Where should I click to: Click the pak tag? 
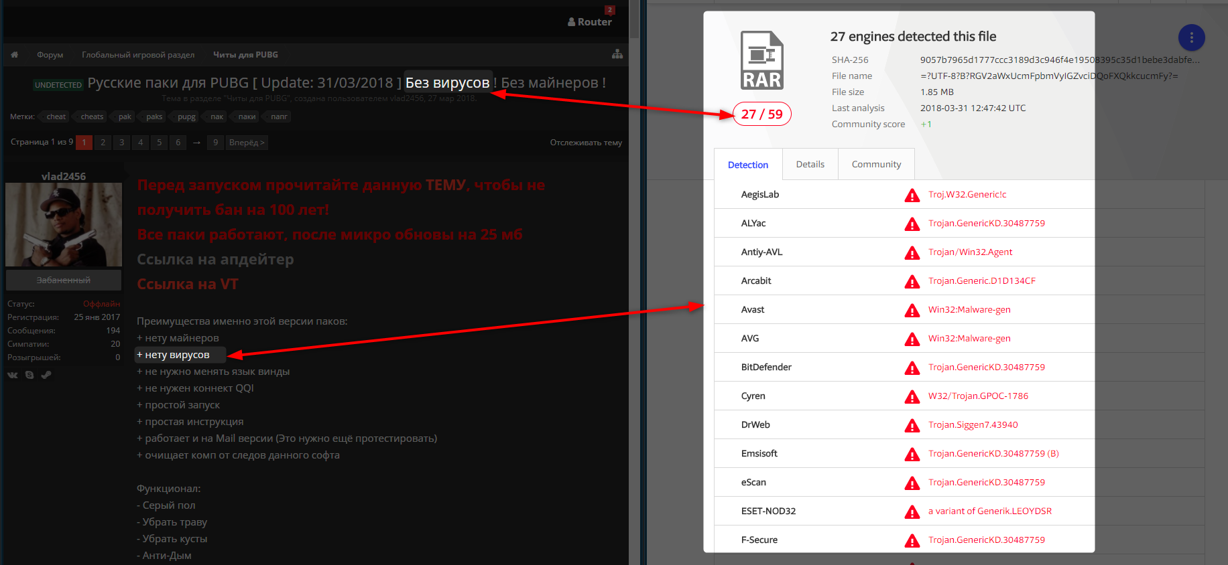tap(125, 116)
